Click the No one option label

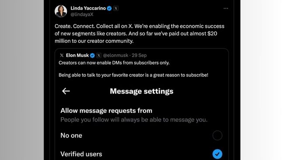[71, 136]
